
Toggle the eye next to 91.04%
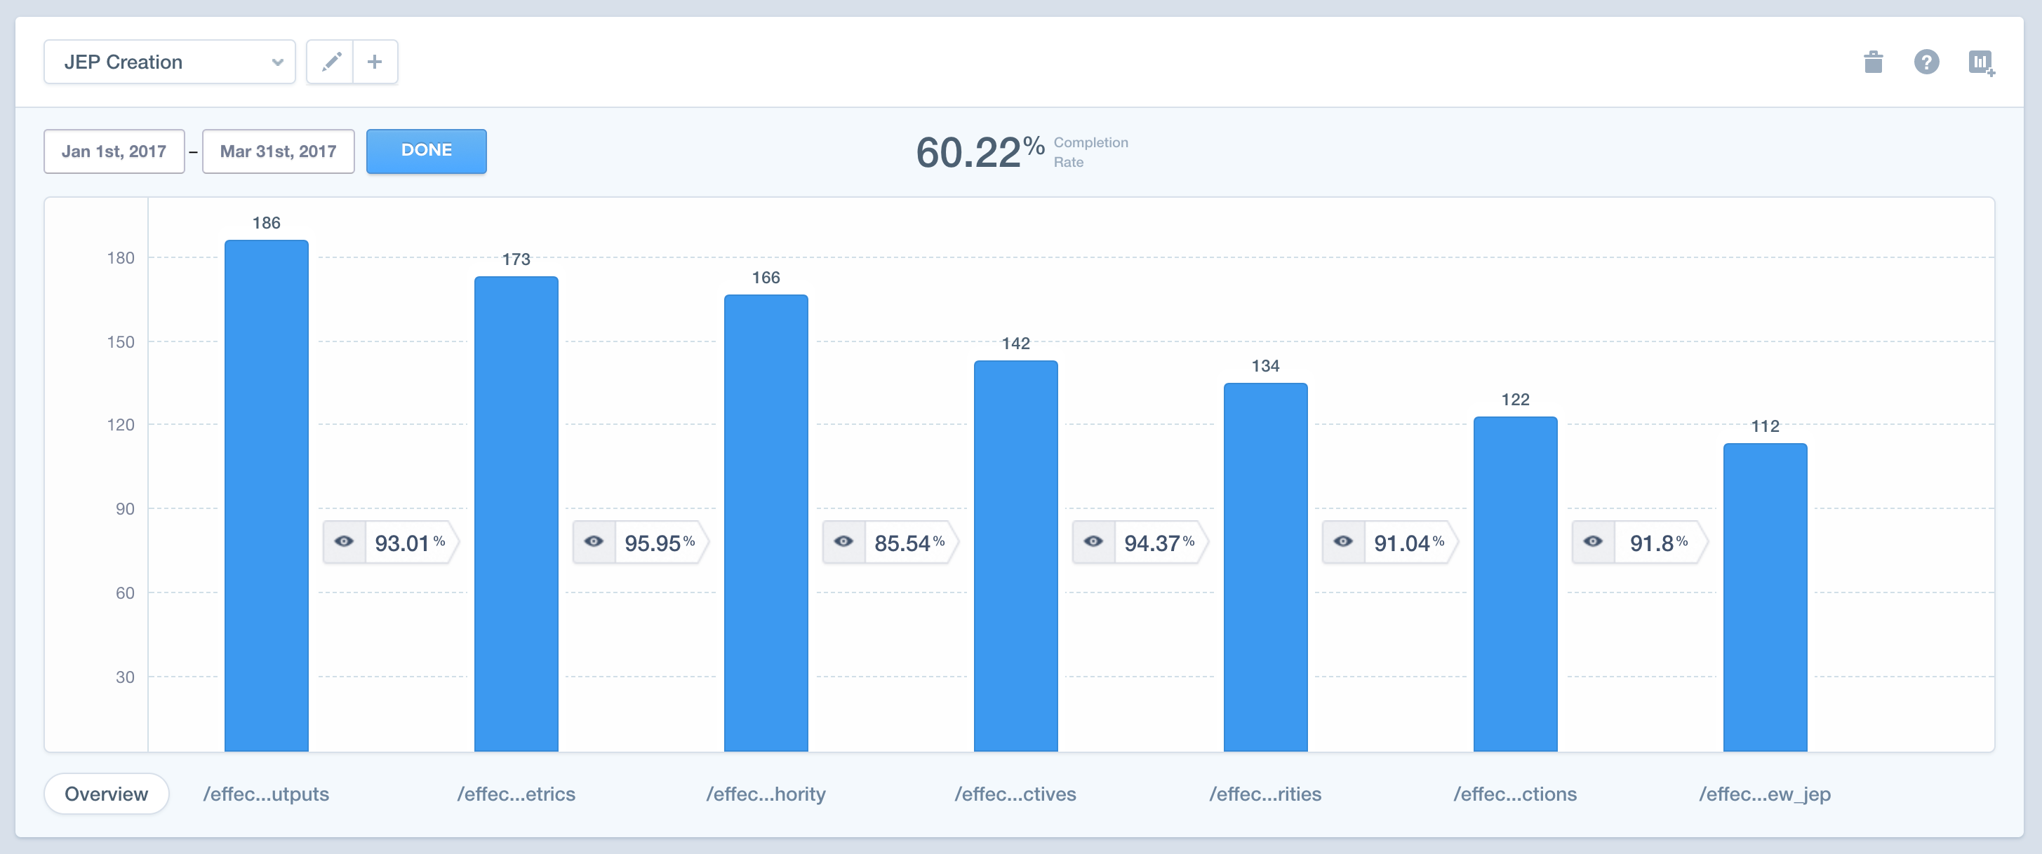1342,542
